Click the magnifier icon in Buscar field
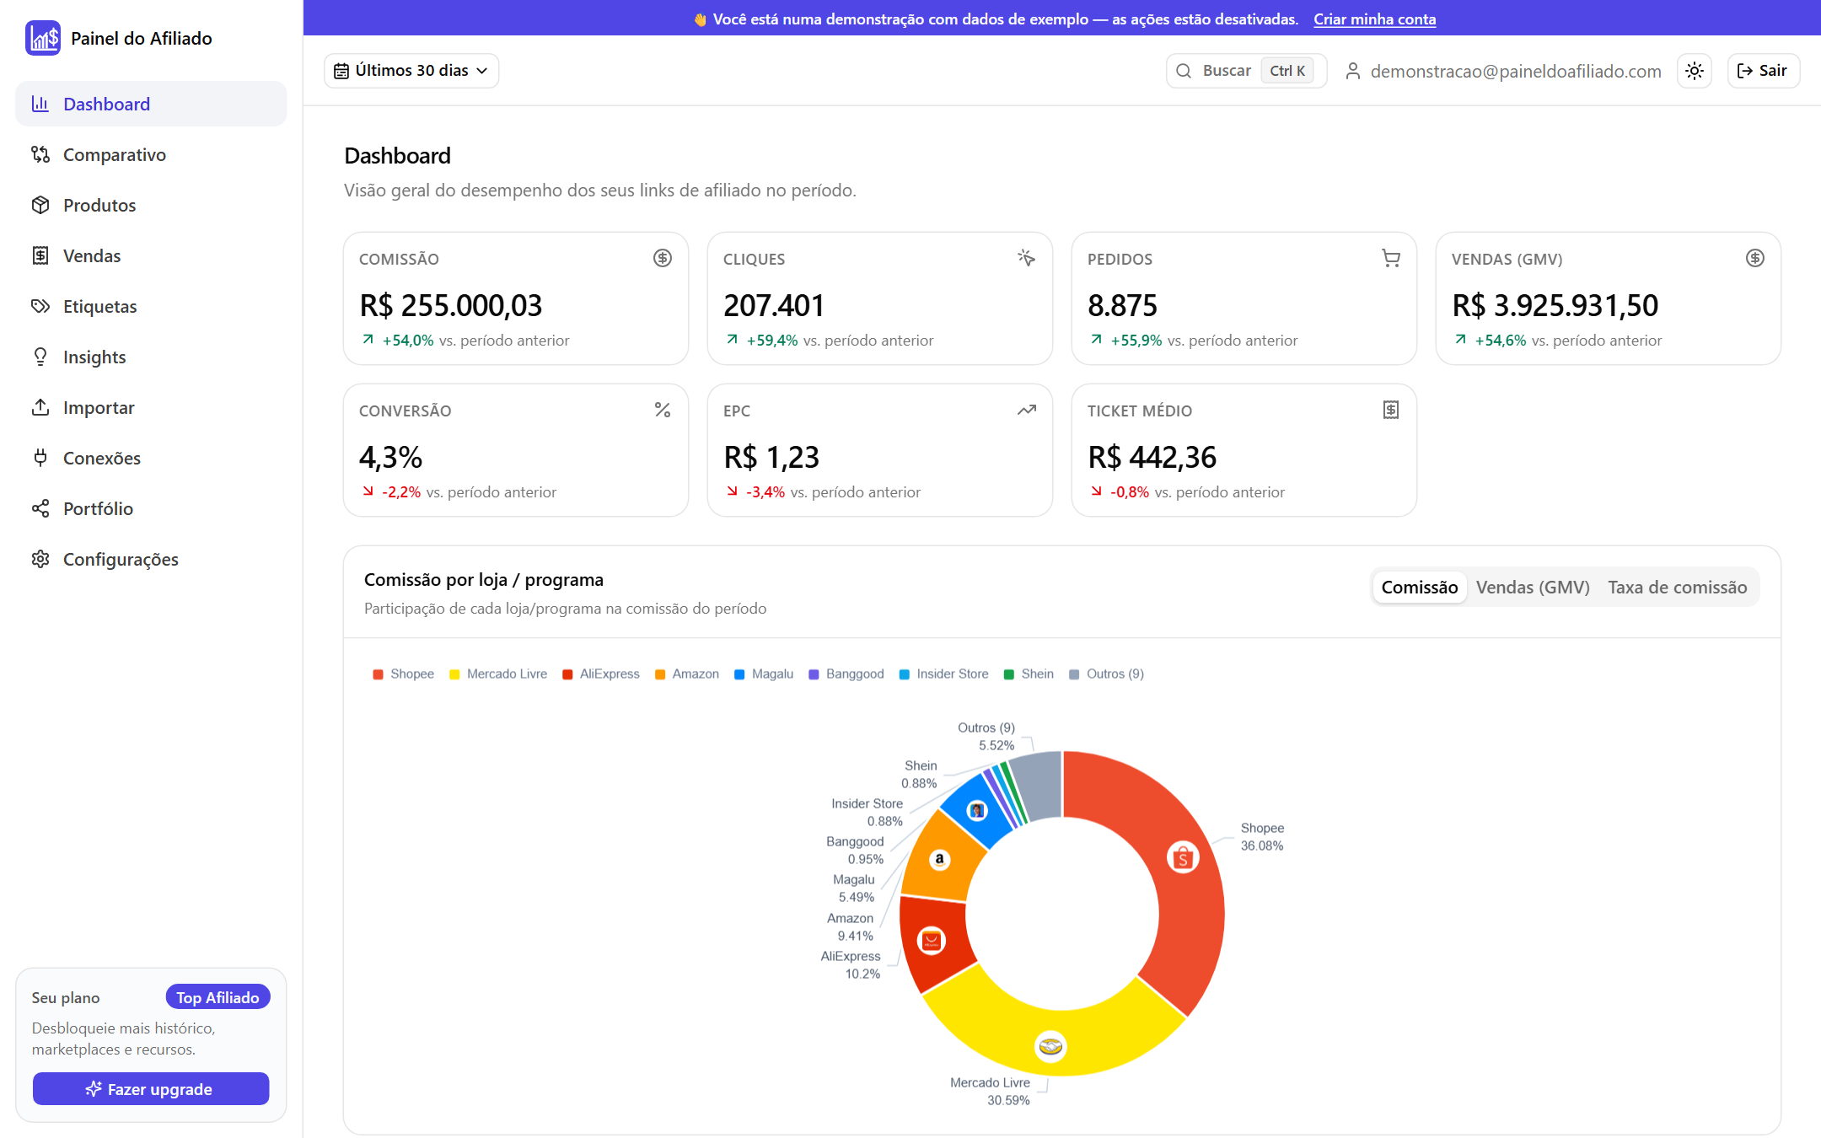Screen dimensions: 1821x1138 point(1184,71)
